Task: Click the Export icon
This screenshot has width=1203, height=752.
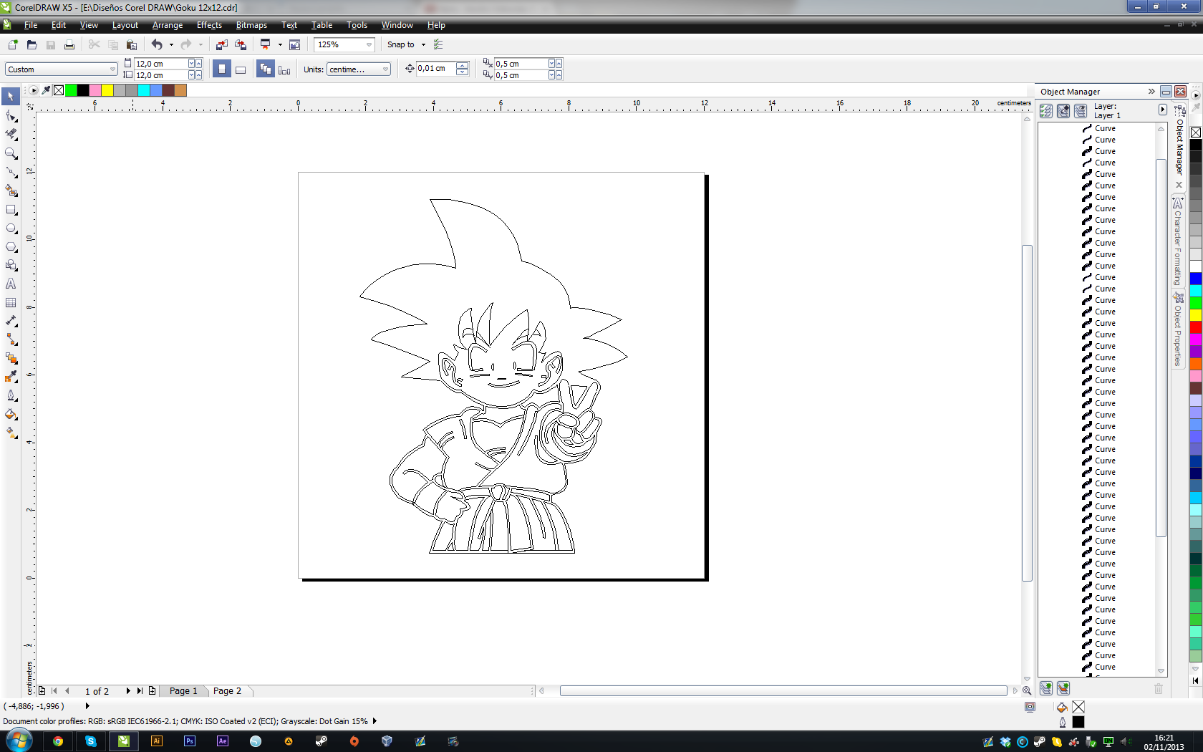Action: (241, 44)
